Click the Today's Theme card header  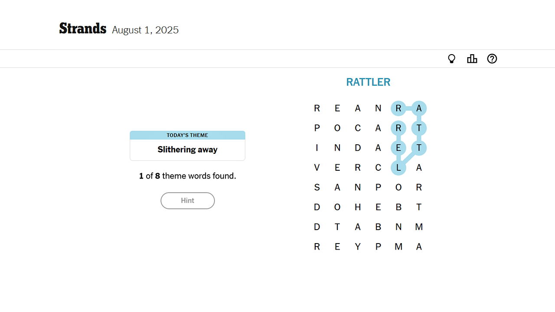tap(187, 135)
